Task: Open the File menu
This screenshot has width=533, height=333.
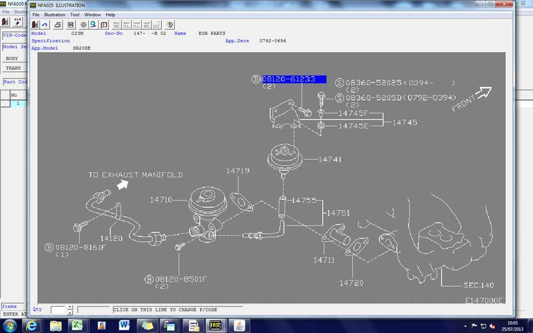Action: [36, 14]
